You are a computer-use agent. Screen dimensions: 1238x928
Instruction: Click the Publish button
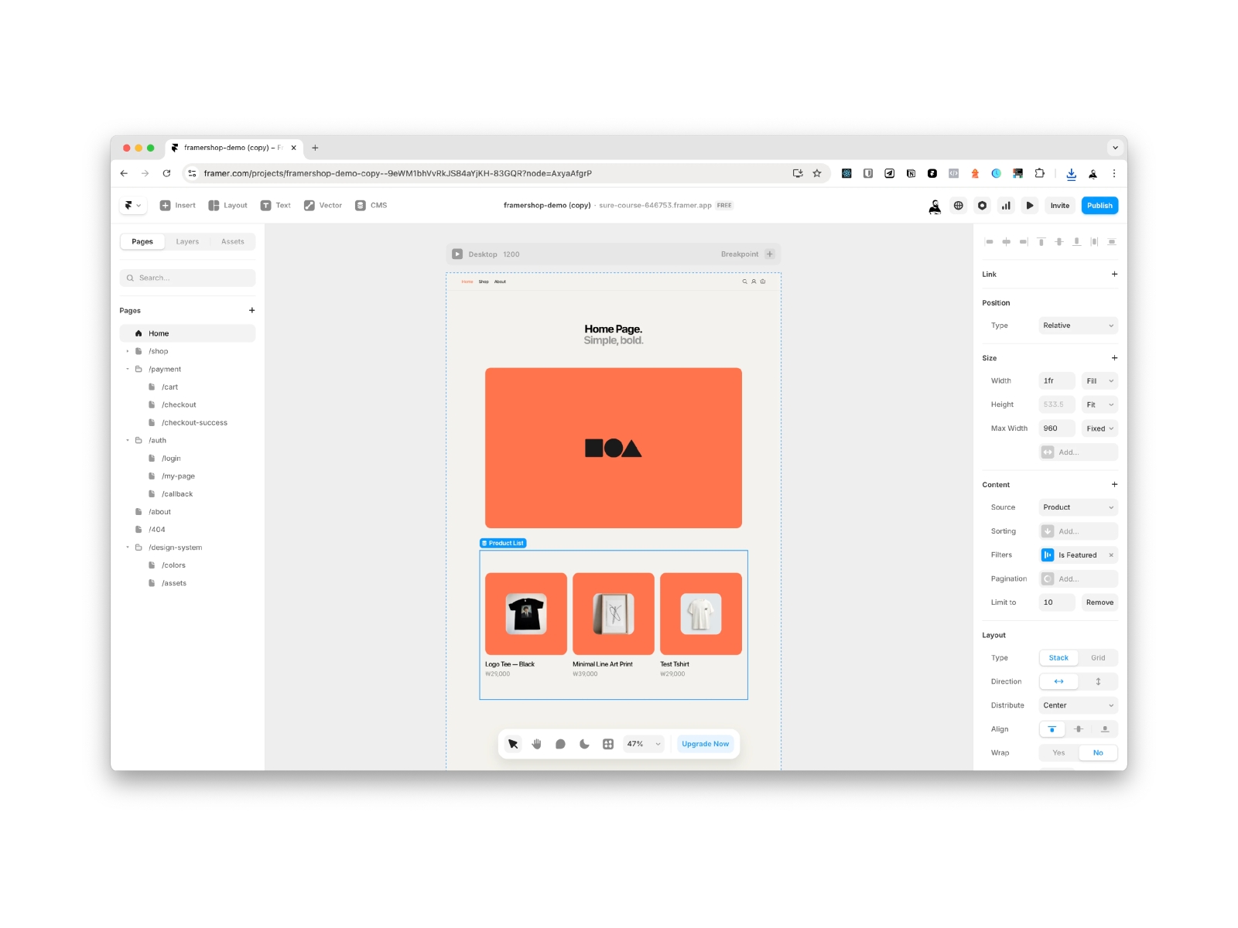tap(1099, 205)
